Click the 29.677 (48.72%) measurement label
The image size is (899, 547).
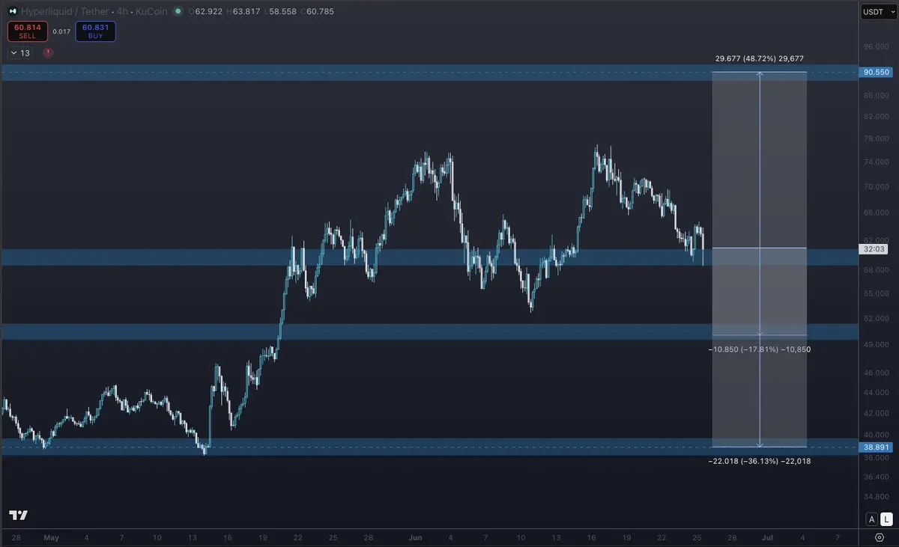click(760, 58)
